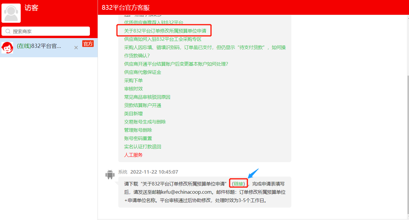Click the Android system robot icon
409x220 pixels.
(x=110, y=174)
